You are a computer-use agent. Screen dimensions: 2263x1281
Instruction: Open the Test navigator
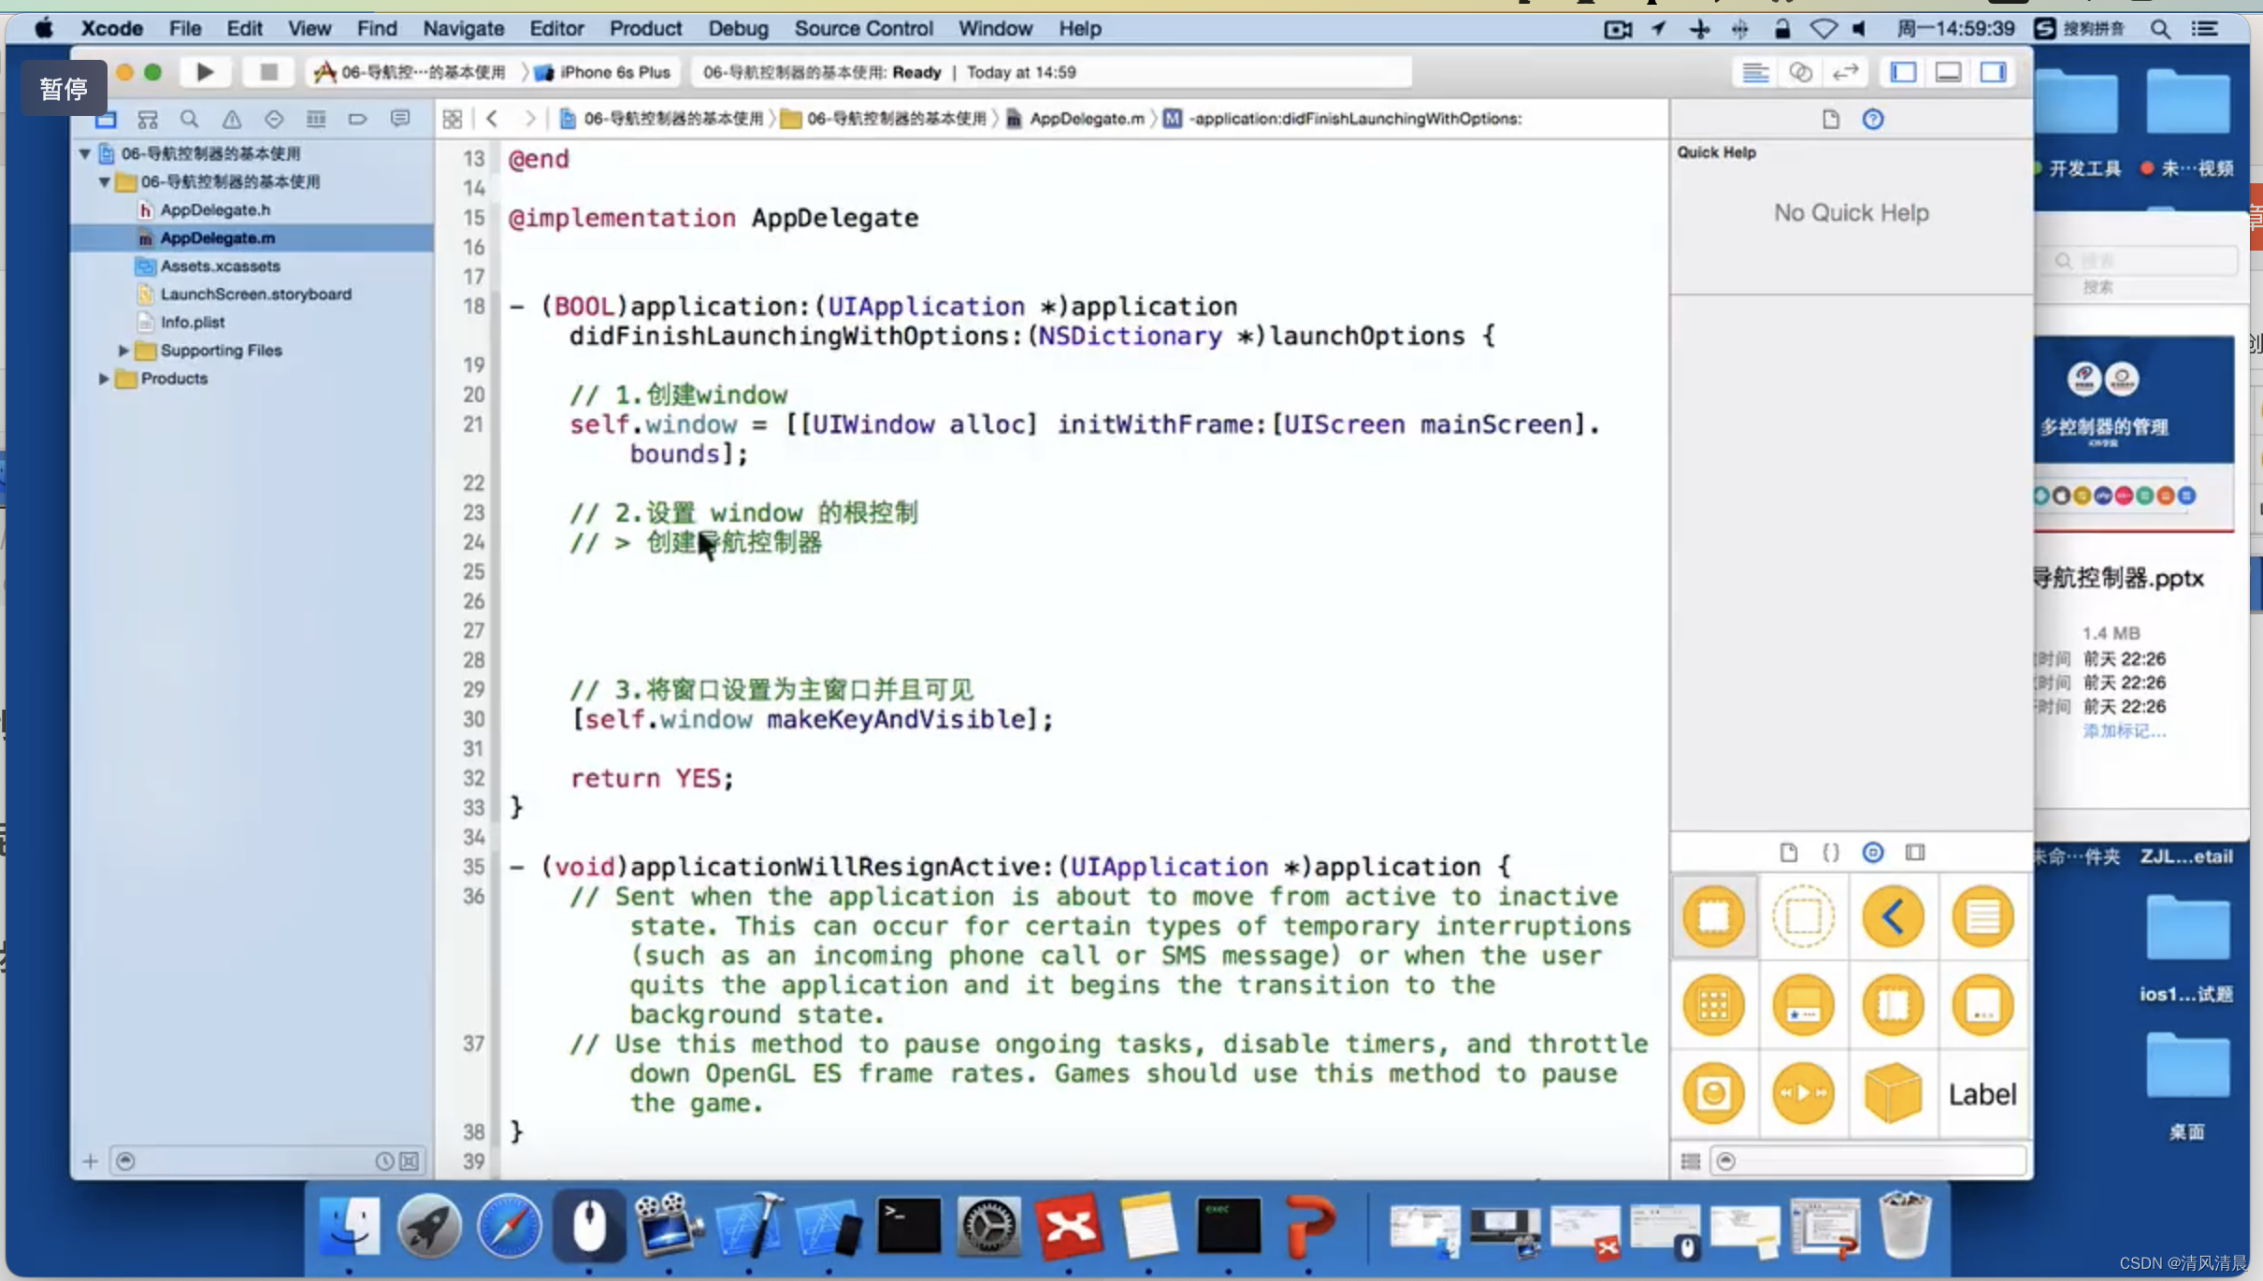point(273,119)
